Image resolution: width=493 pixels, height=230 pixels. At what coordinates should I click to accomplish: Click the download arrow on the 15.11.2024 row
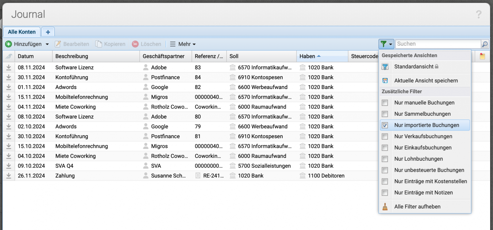(x=9, y=97)
